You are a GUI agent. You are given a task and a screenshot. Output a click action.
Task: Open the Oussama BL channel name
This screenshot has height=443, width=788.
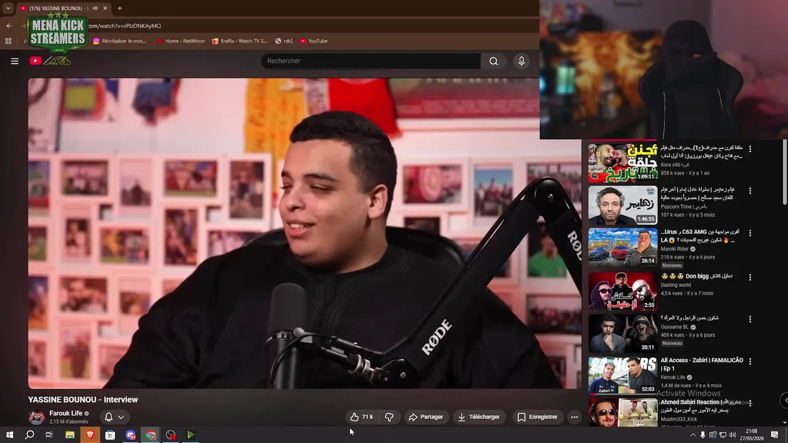click(675, 327)
